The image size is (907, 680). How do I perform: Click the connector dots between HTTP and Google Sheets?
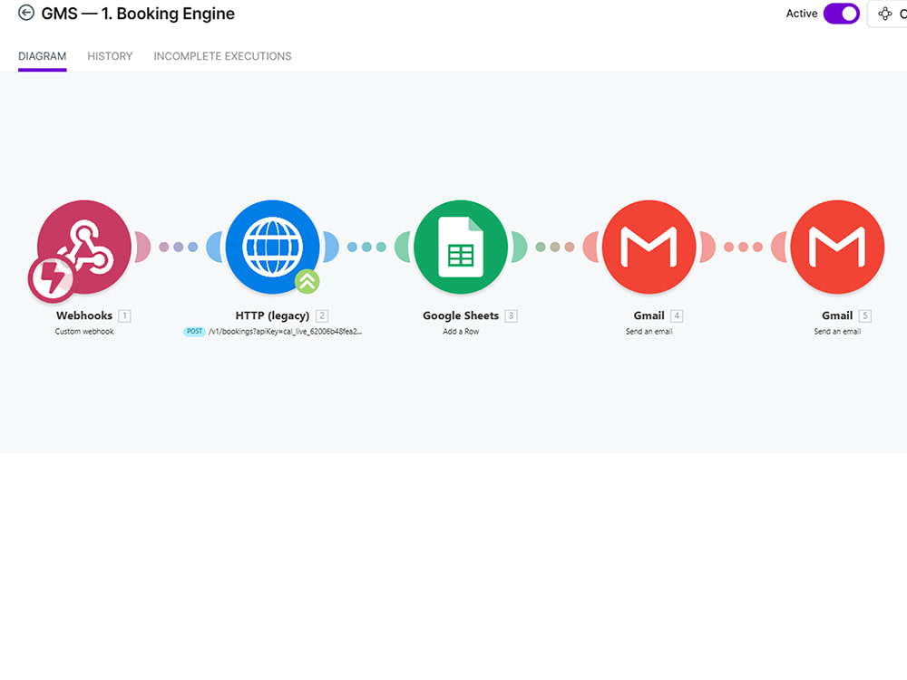(366, 247)
